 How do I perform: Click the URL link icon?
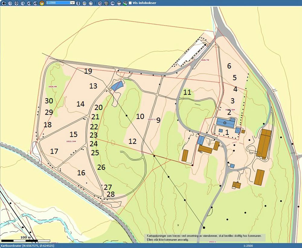pos(113,3)
